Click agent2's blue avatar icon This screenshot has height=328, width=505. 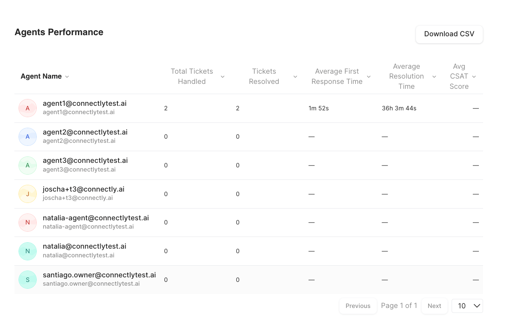[28, 137]
